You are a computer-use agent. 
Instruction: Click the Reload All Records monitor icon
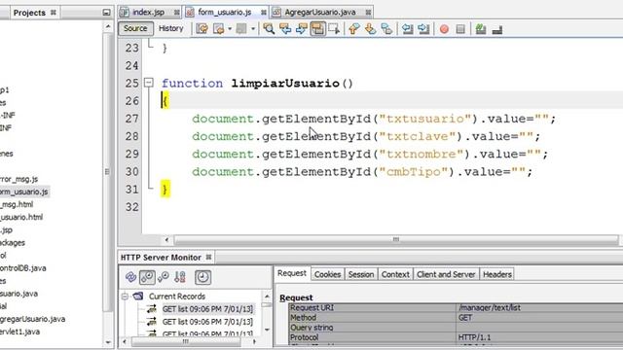130,277
